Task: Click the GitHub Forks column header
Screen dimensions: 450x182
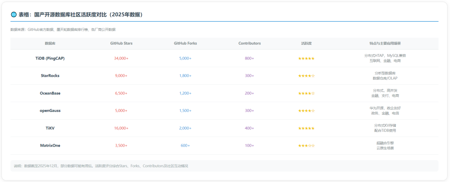Action: tap(185, 44)
